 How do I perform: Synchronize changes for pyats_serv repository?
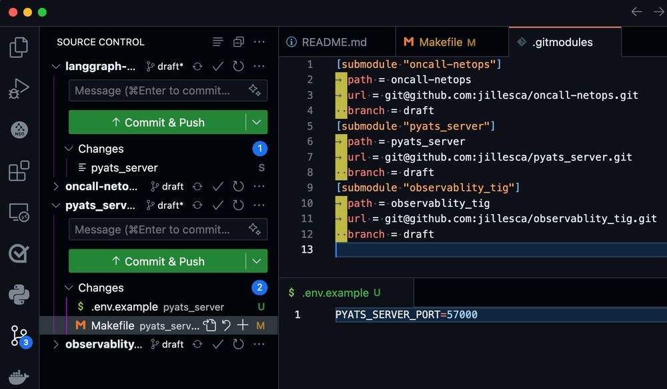tap(197, 205)
